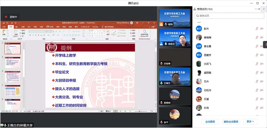Viewport: 267px width, 128px height.
Task: Click 沈百飞's avatar in the member list
Action: [x=199, y=64]
